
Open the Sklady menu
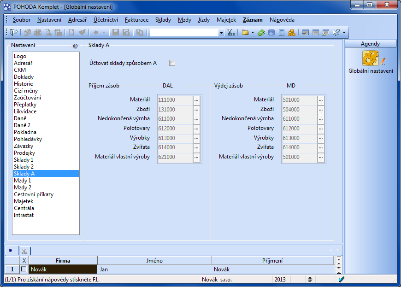[163, 20]
